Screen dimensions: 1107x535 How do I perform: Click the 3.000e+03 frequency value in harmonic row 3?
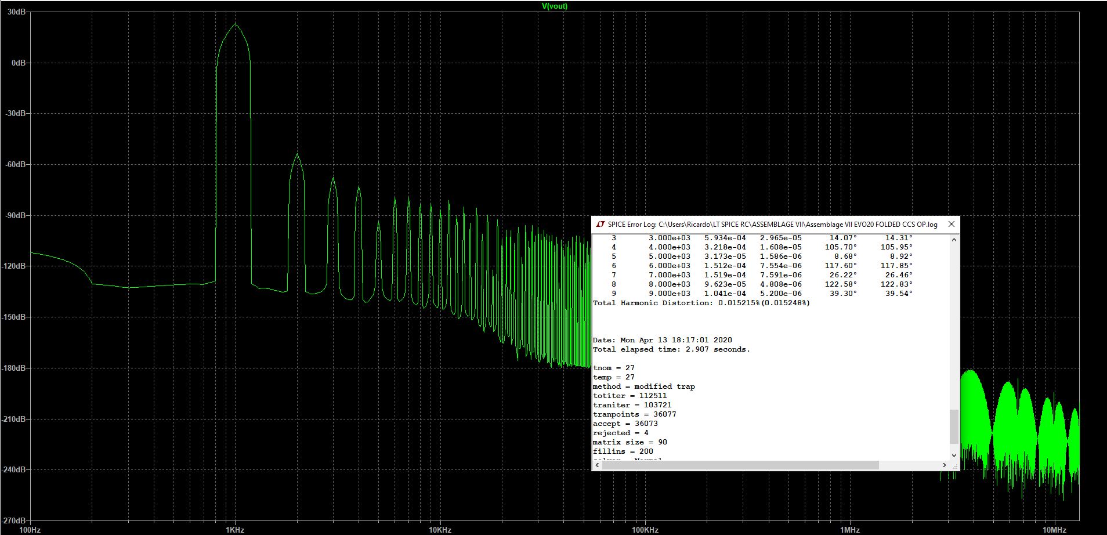[x=670, y=238]
